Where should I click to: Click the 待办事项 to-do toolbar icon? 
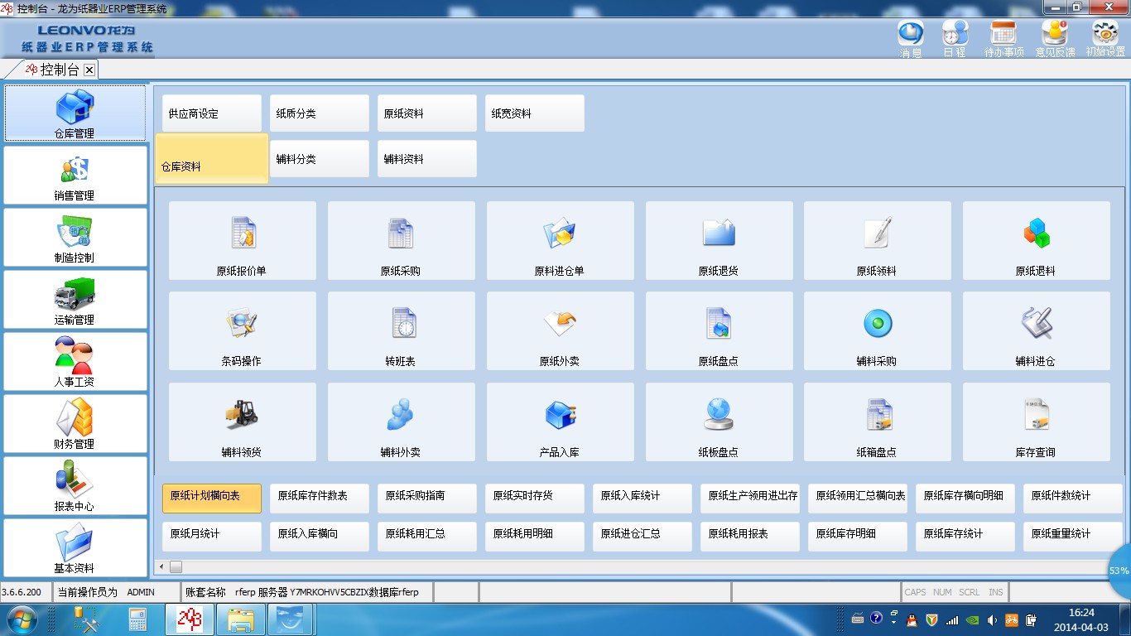tap(1003, 38)
